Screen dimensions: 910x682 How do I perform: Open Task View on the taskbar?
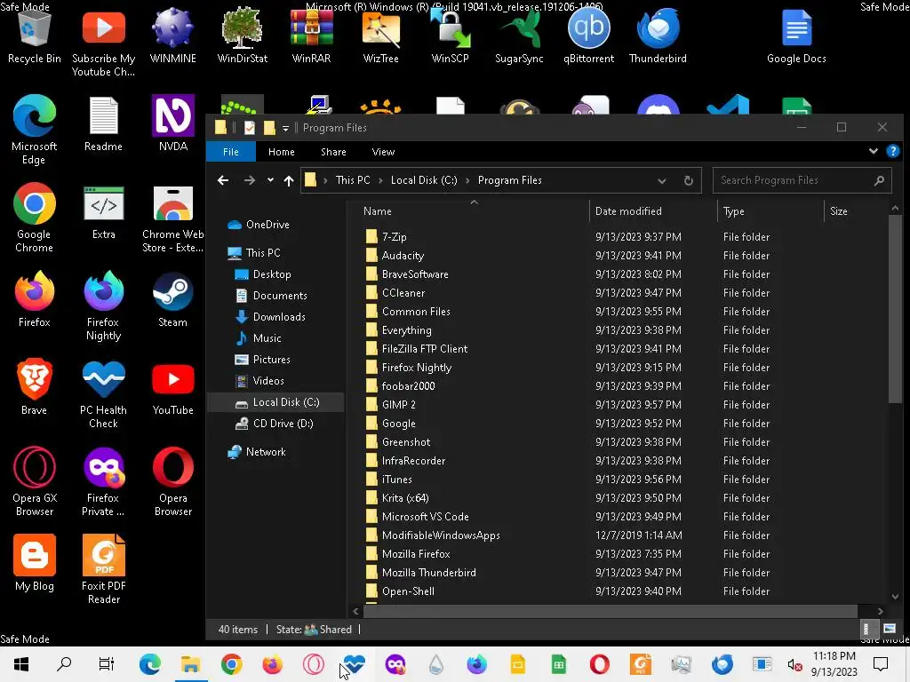point(107,664)
